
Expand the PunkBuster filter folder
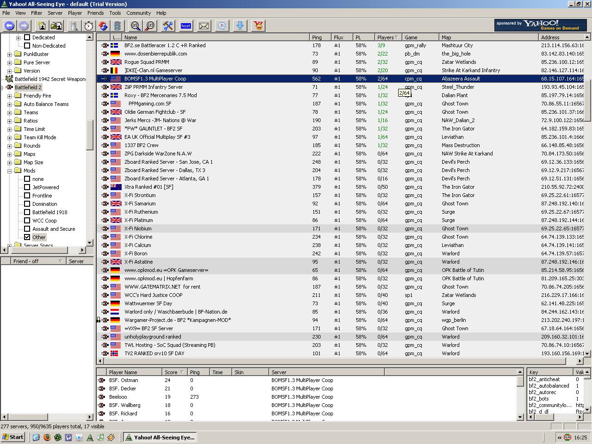(x=10, y=54)
